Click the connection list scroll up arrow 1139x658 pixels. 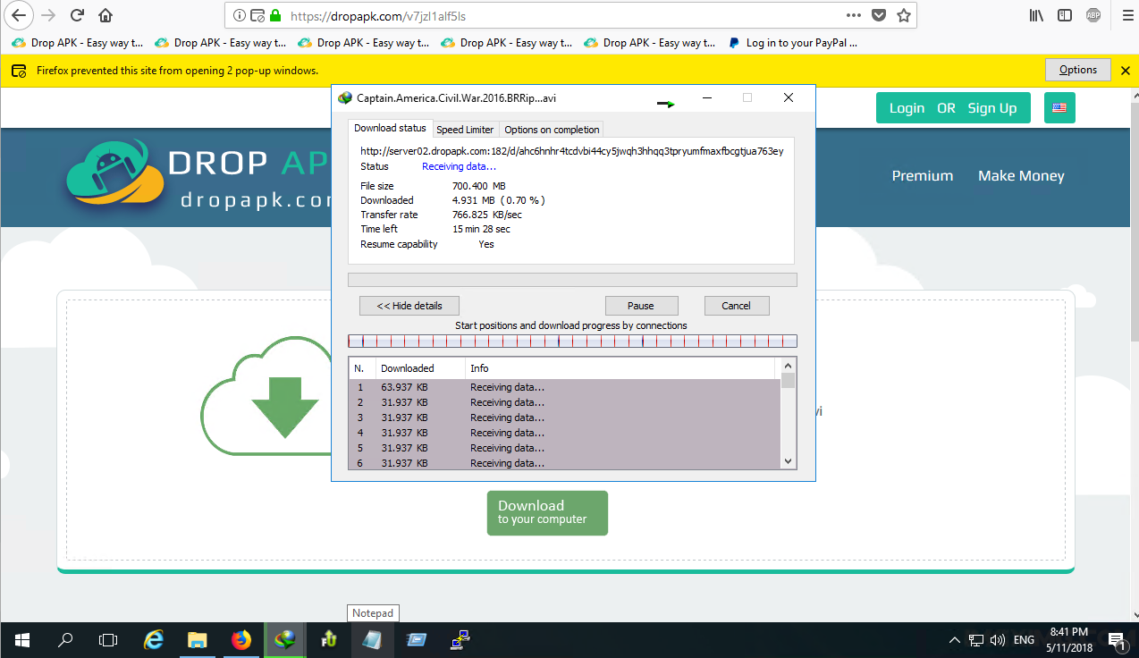pyautogui.click(x=789, y=365)
